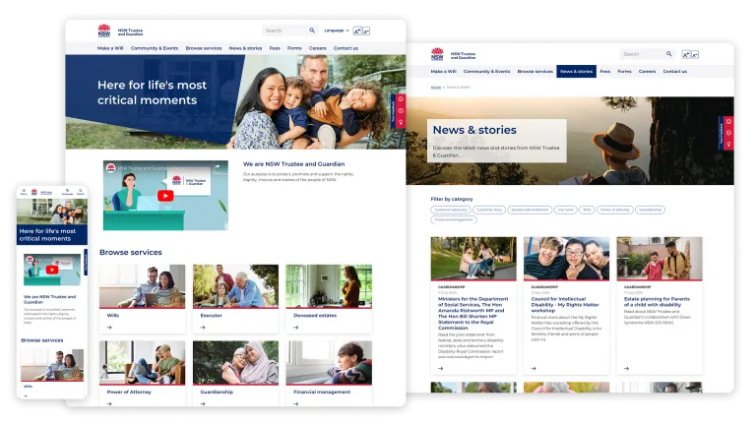Open Make a Will on the homepage menu
The height and width of the screenshot is (425, 756).
(x=110, y=48)
